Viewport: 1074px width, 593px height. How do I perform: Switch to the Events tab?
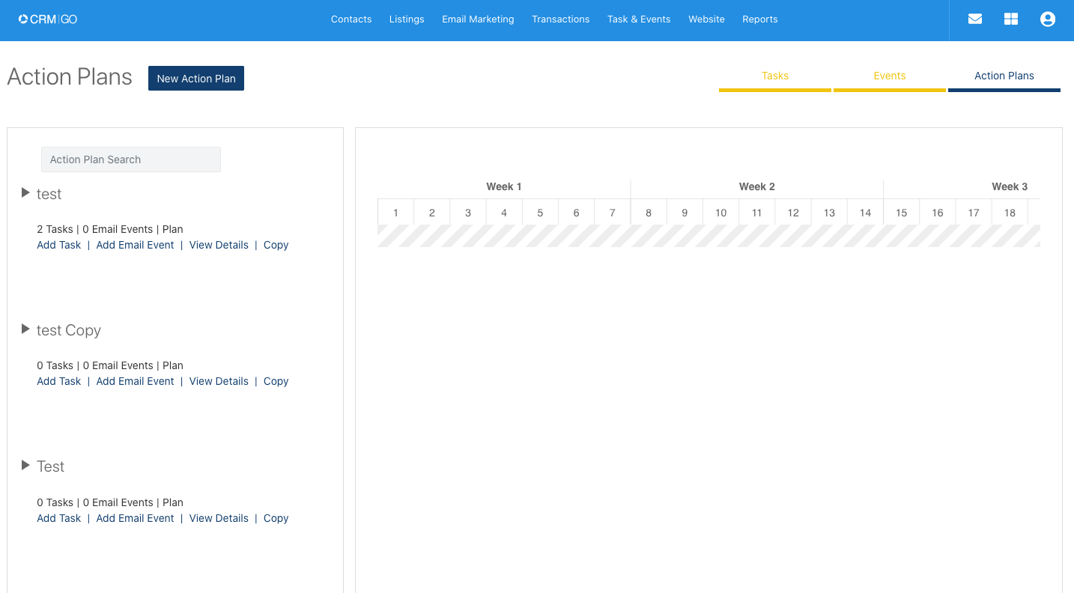[x=889, y=76]
